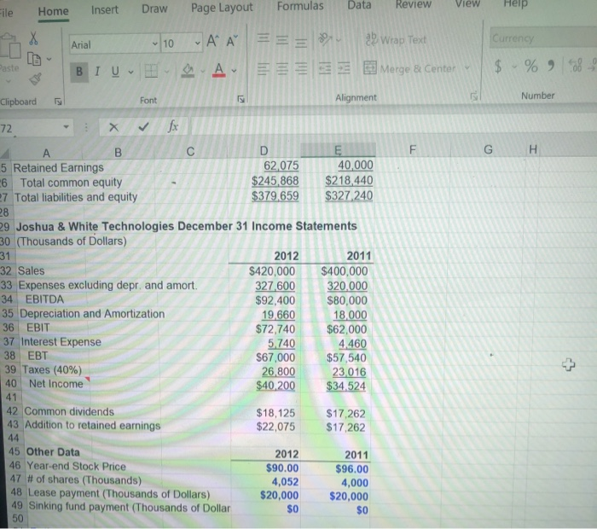Apply Top Align to cells

tap(263, 39)
